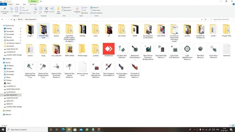Click the Windows Start button
The image size is (235, 132).
tap(3, 129)
